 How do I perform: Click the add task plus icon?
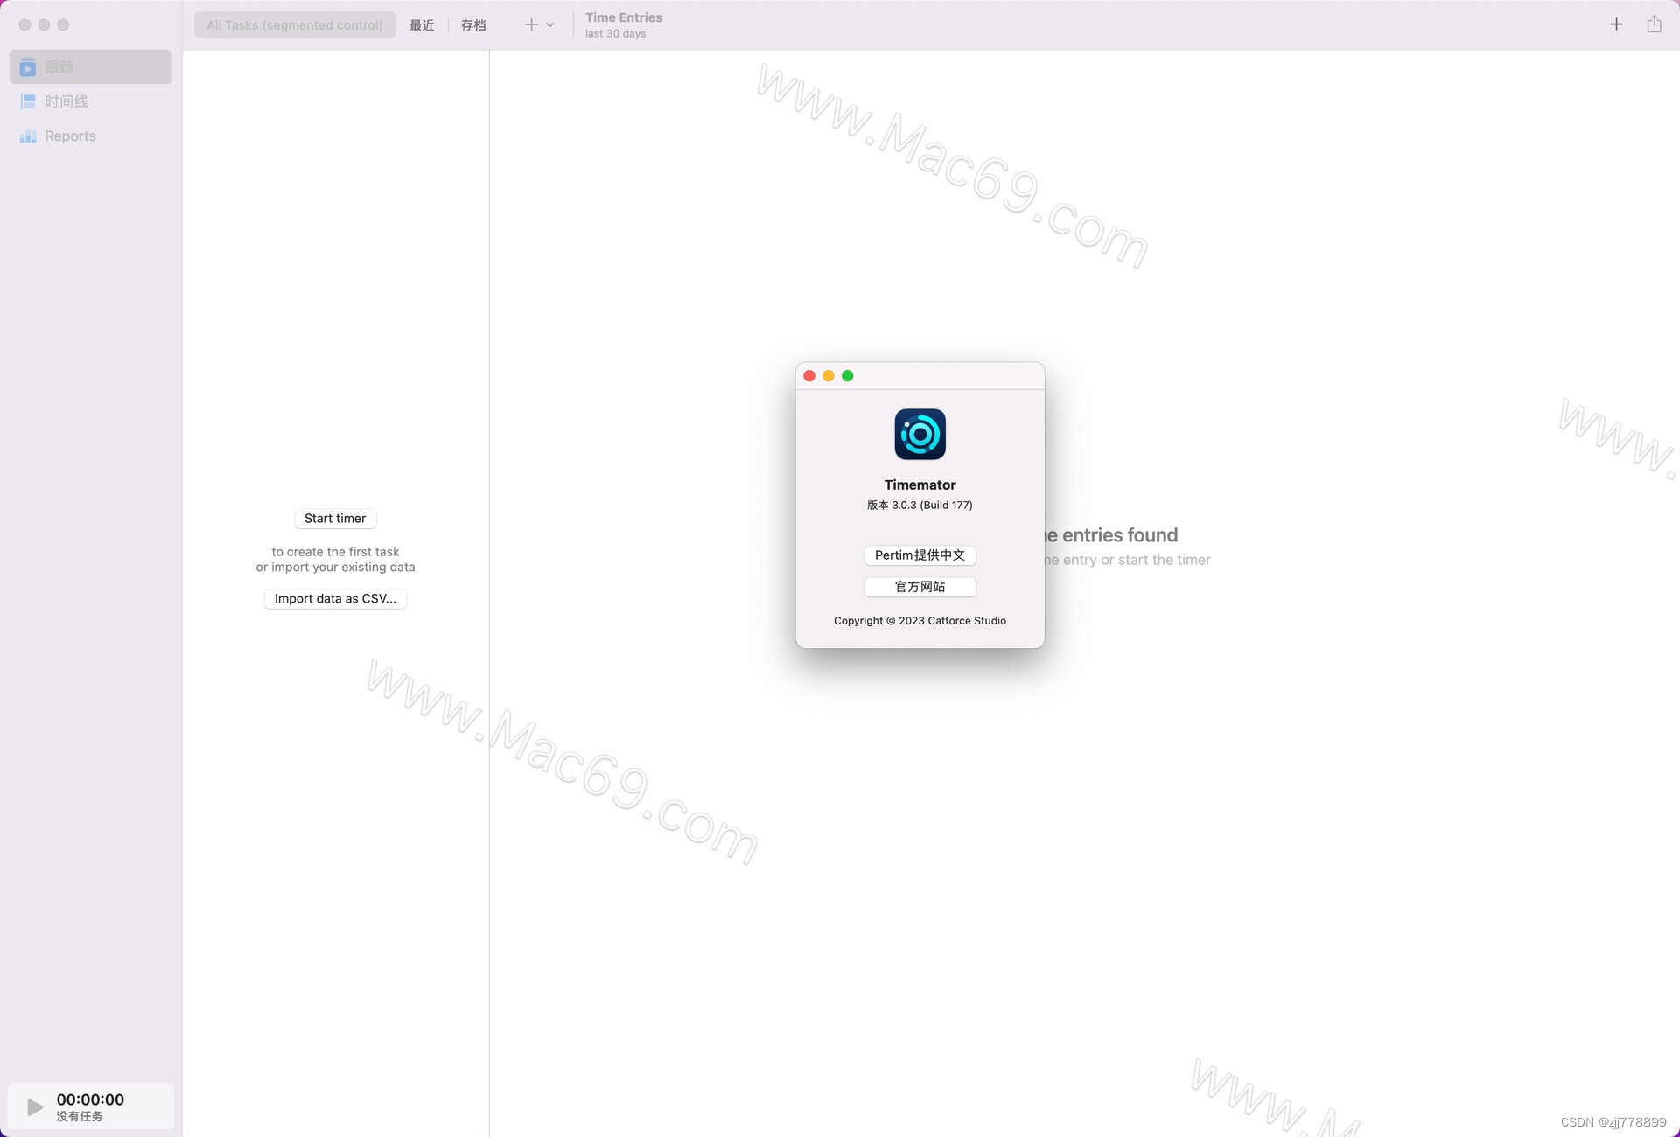coord(531,24)
